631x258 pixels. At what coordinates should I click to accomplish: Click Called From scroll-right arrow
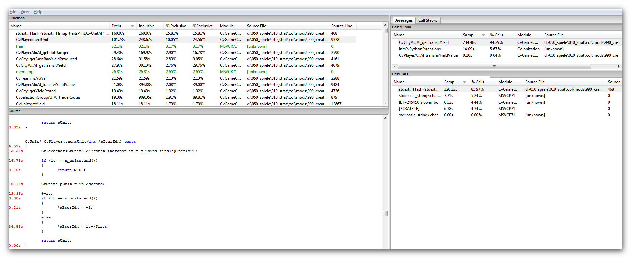(x=619, y=66)
